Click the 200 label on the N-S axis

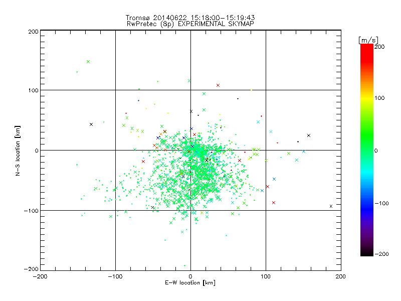(33, 32)
